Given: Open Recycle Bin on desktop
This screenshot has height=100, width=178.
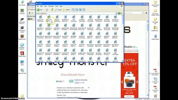Looking at the screenshot, I should [x=22, y=3].
